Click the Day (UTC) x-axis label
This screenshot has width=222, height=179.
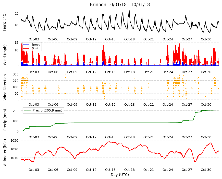(x=120, y=175)
